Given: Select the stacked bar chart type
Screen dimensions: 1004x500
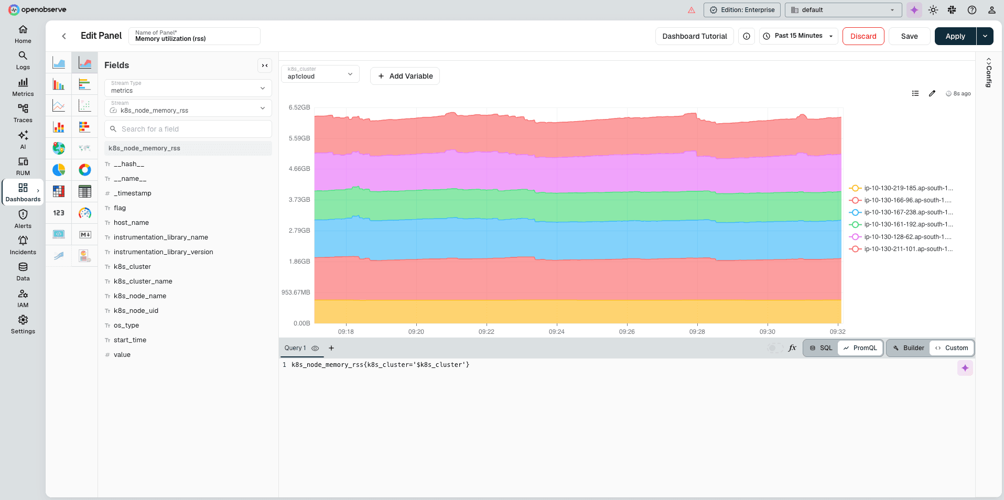Looking at the screenshot, I should 59,127.
